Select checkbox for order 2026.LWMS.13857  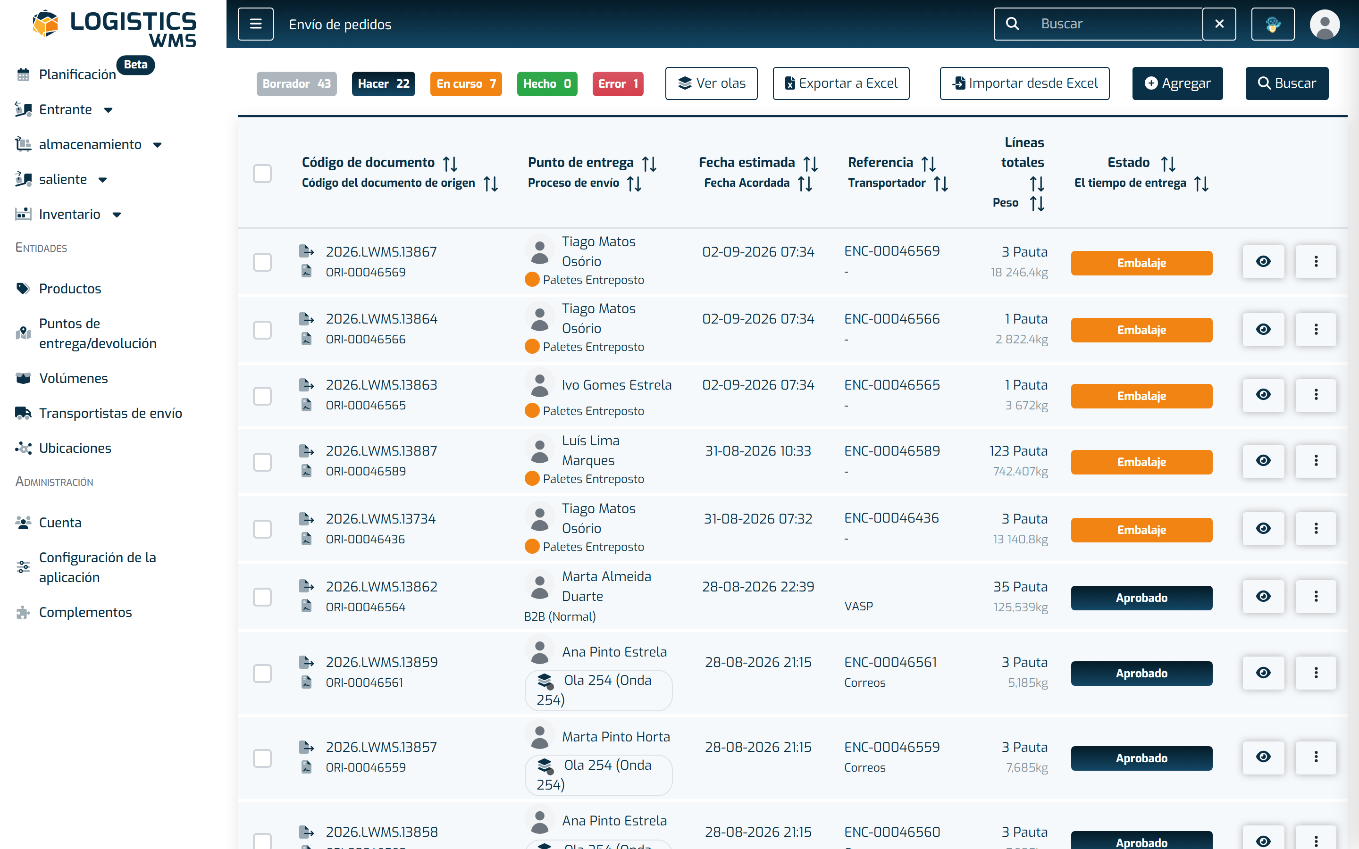click(x=262, y=758)
